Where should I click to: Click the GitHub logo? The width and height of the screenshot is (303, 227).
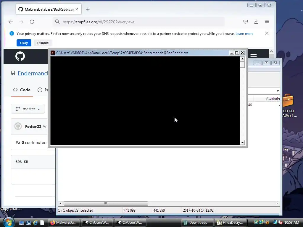coord(20,56)
